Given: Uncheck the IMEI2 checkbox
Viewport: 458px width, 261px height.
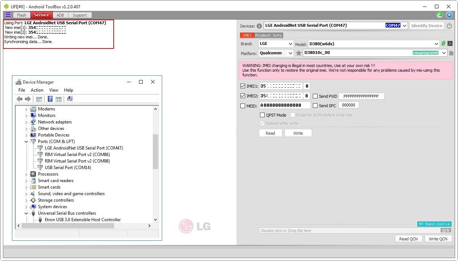Looking at the screenshot, I should click(243, 96).
